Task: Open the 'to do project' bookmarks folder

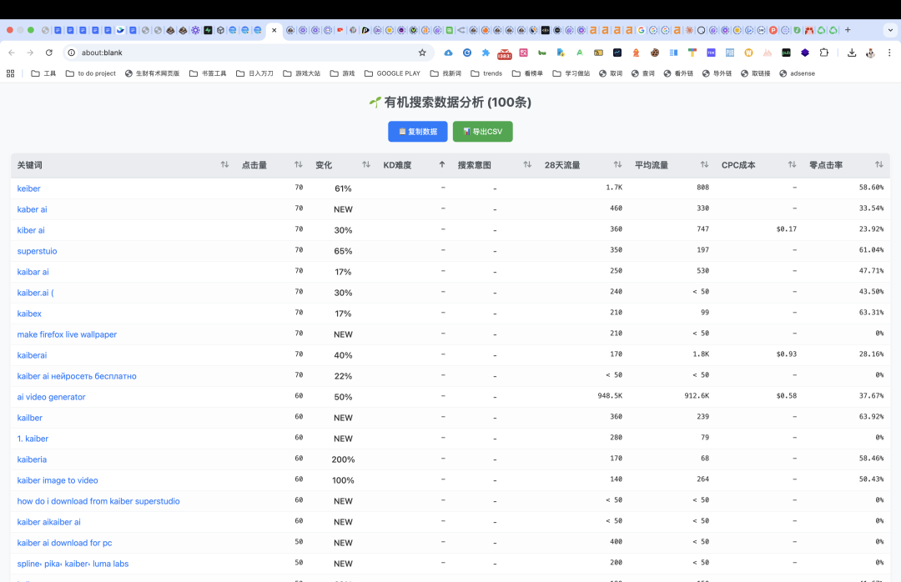Action: (x=91, y=73)
